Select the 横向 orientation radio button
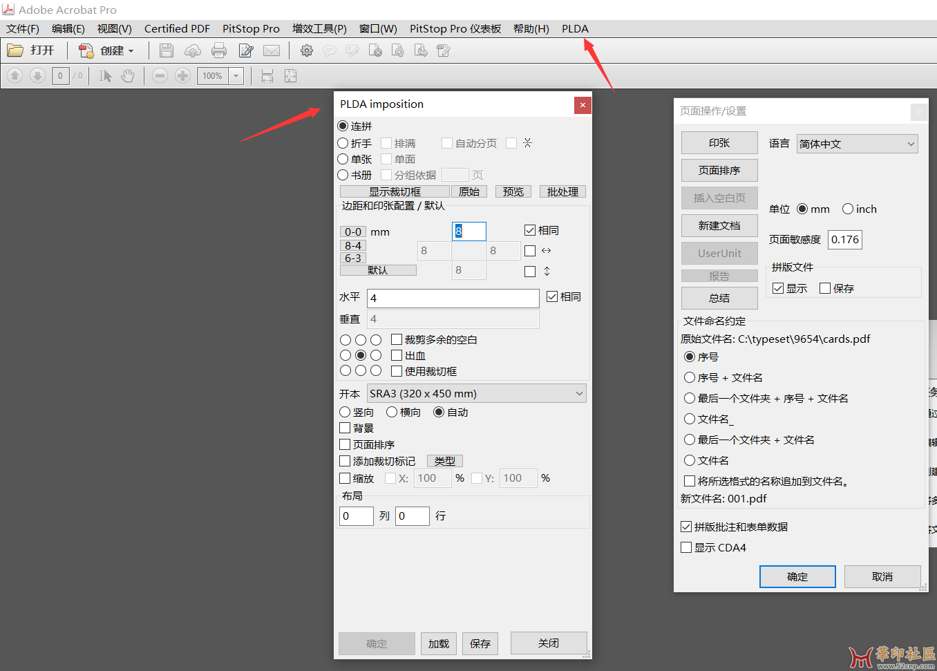 pos(392,412)
